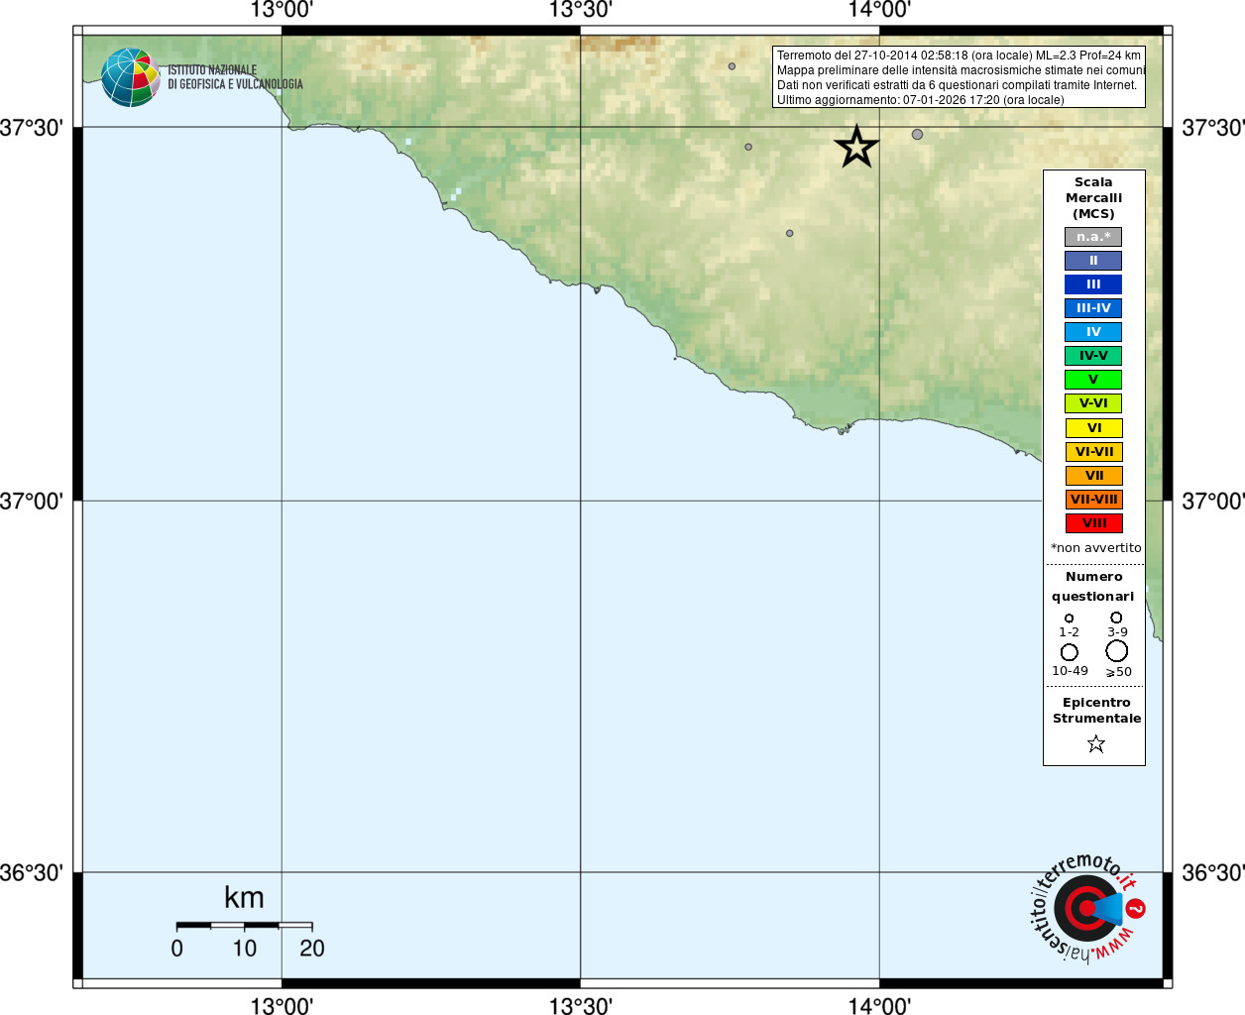The width and height of the screenshot is (1245, 1015).
Task: Click the km scale bar
Action: click(x=244, y=925)
